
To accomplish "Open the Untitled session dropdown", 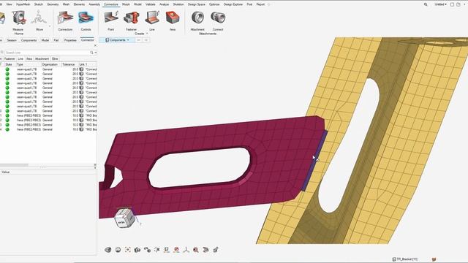I will coord(440,4).
